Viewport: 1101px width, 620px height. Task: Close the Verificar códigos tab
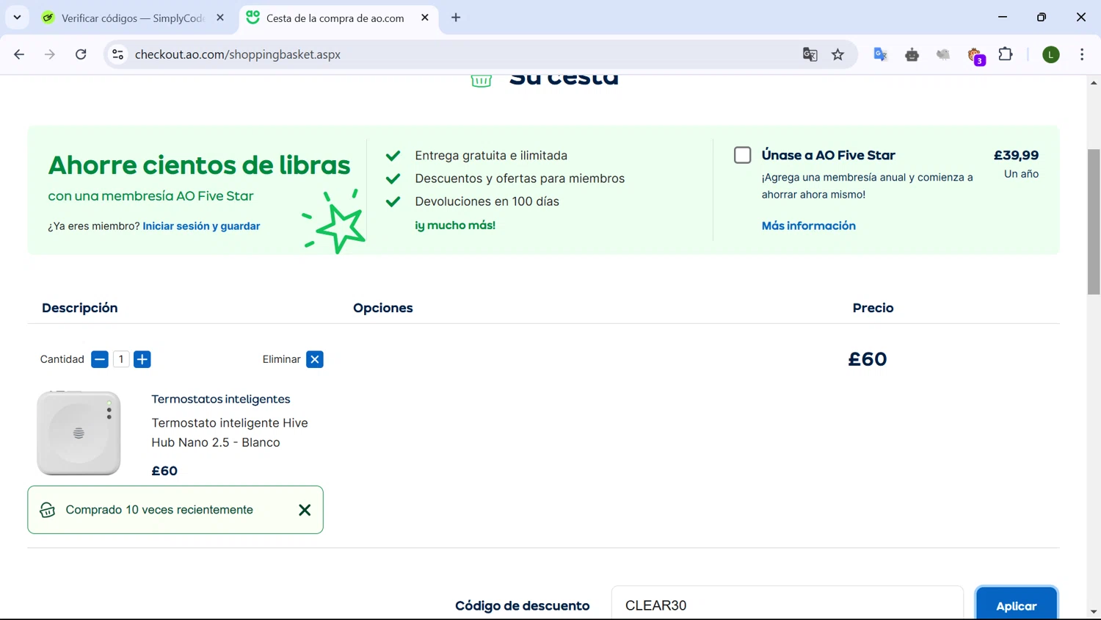tap(220, 18)
